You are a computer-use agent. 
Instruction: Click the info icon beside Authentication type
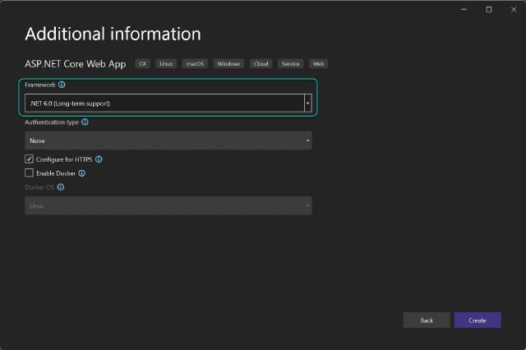coord(85,122)
